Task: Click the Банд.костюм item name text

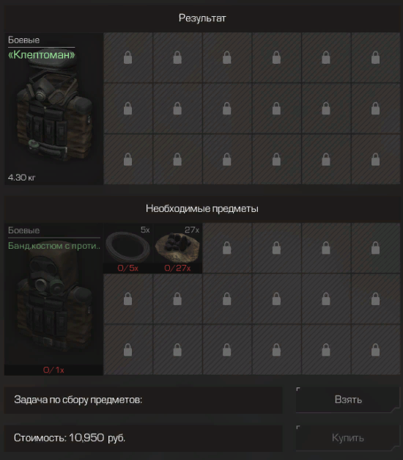Action: (x=54, y=246)
